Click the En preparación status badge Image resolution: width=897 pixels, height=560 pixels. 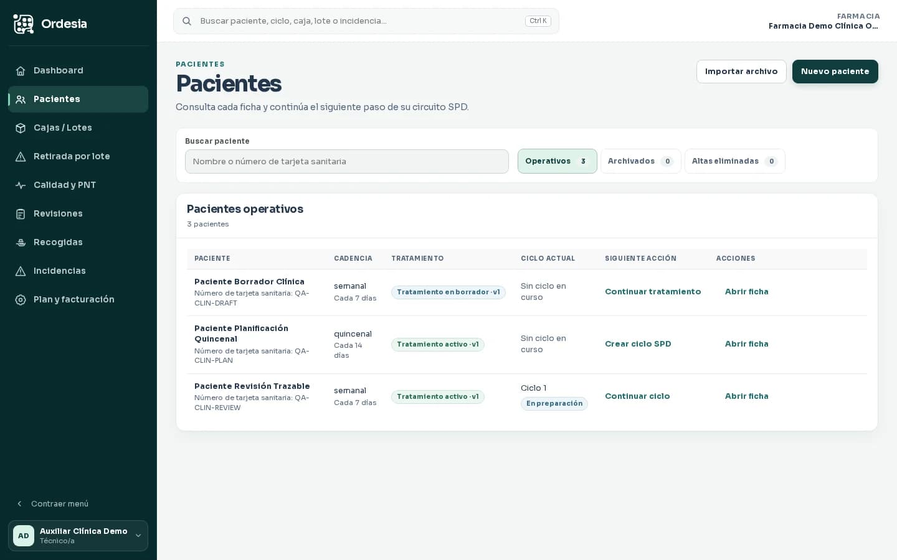(x=554, y=404)
